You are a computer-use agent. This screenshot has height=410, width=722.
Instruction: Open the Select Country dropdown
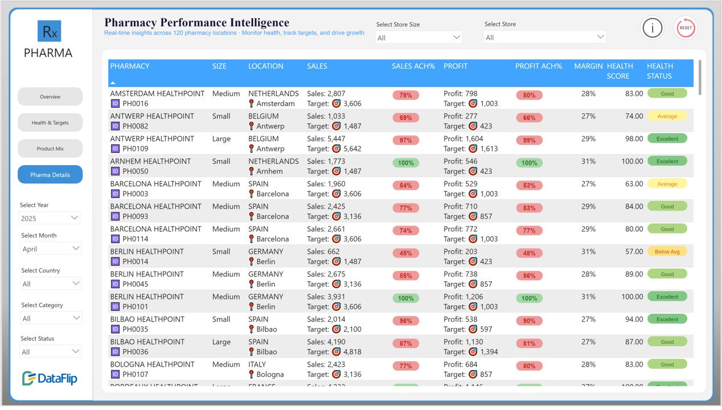pos(51,284)
